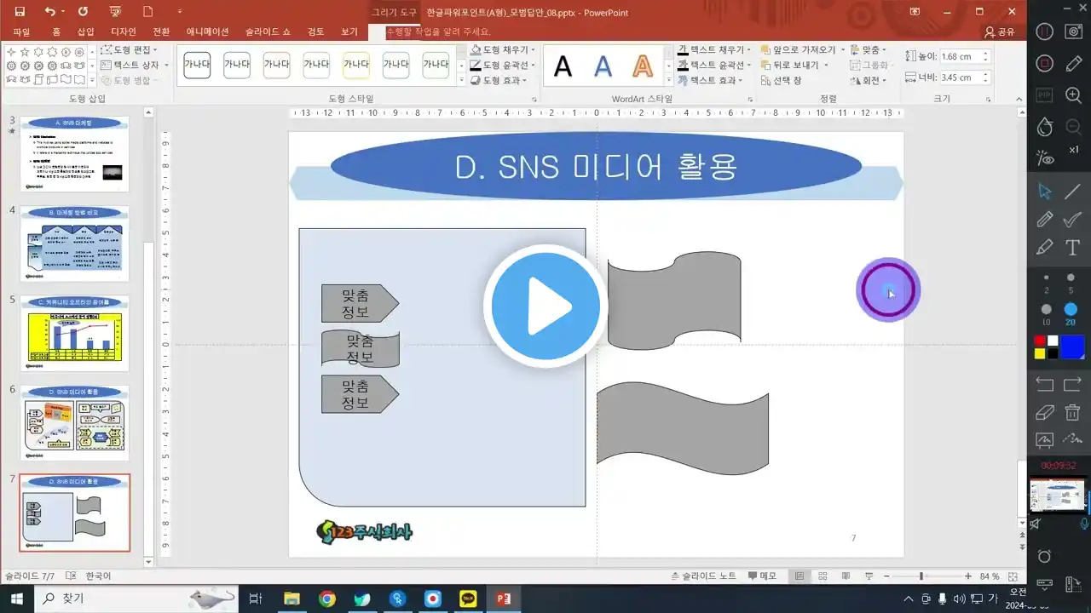The width and height of the screenshot is (1091, 613).
Task: Click the Save icon in quick access toolbar
Action: (20, 12)
